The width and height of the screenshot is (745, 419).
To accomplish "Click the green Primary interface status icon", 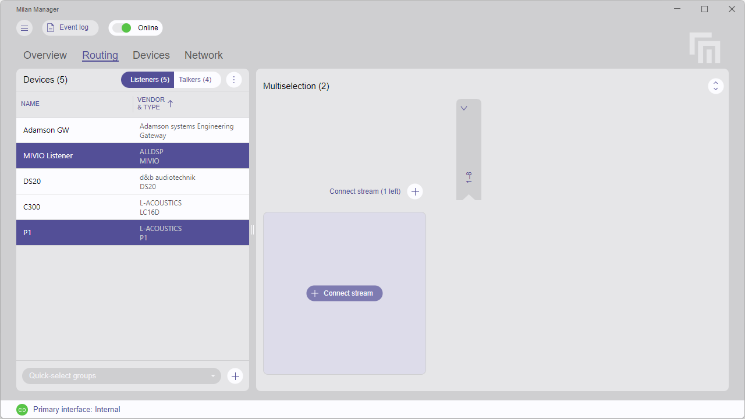I will click(23, 409).
